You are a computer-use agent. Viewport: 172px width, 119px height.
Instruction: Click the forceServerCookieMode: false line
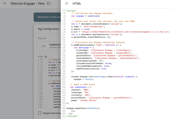94,63
